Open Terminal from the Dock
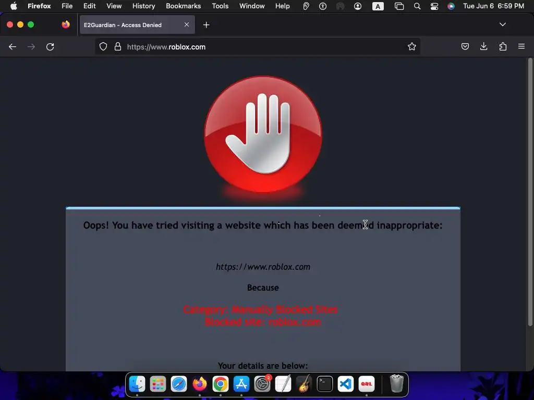This screenshot has width=534, height=400. tap(324, 384)
